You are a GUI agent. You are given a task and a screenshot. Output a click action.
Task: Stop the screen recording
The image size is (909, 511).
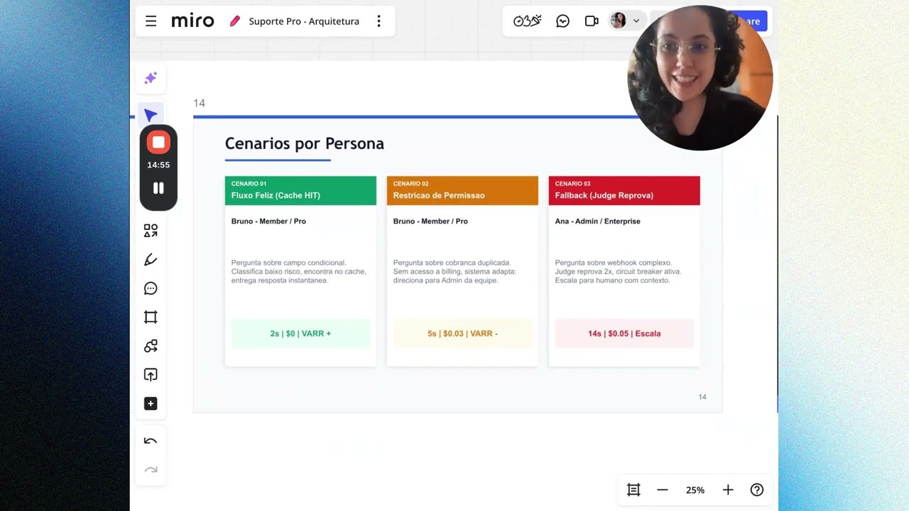158,143
